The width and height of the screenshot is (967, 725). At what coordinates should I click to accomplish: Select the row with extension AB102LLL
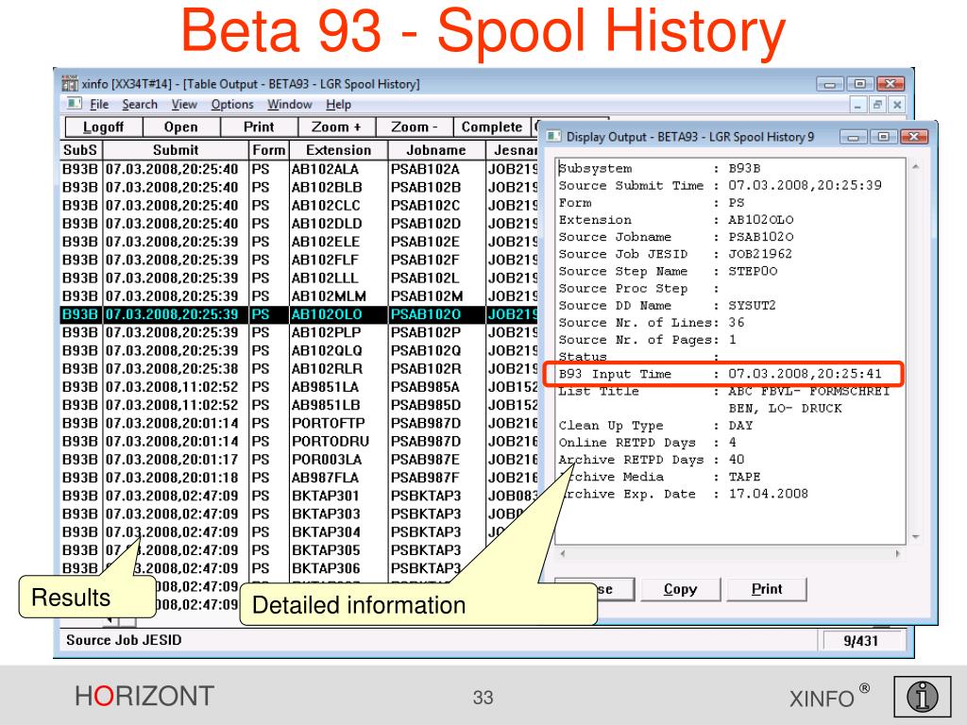tap(299, 278)
